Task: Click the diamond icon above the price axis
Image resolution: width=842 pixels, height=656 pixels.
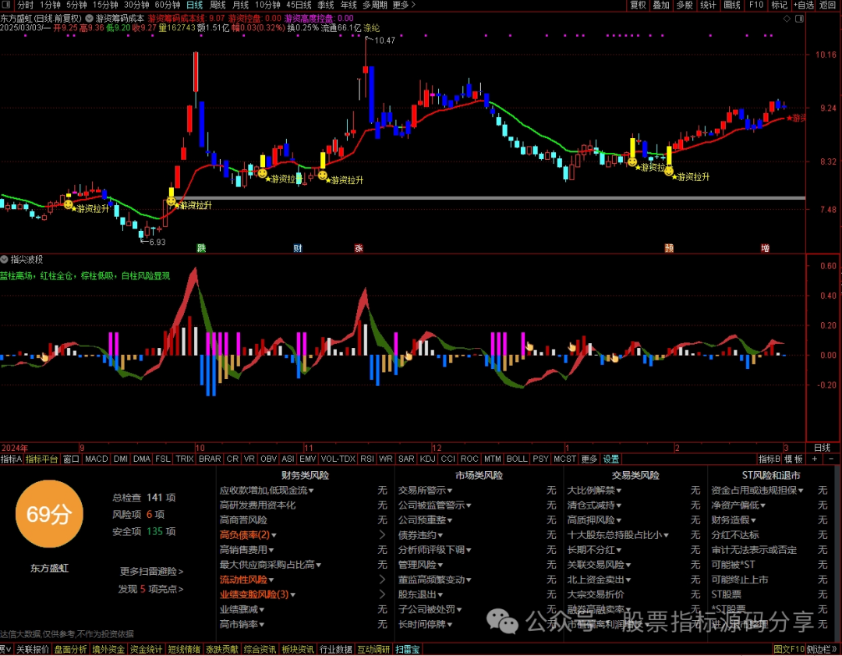Action: [787, 19]
